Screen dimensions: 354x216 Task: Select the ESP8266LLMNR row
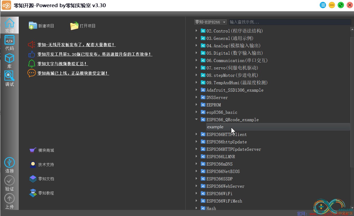coord(221,157)
